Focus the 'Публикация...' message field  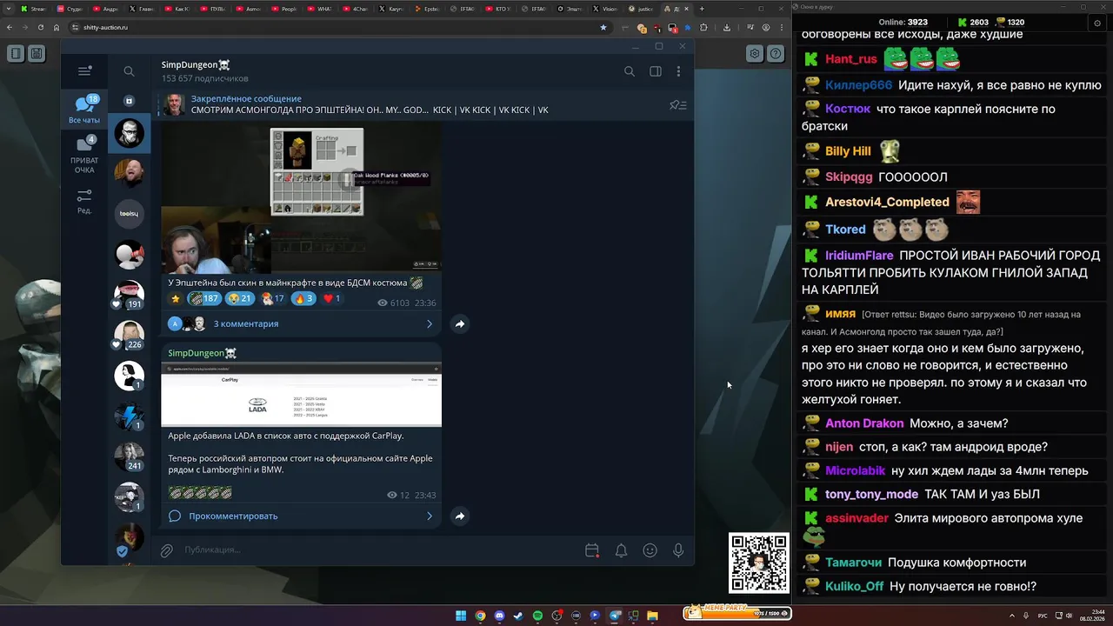(378, 549)
